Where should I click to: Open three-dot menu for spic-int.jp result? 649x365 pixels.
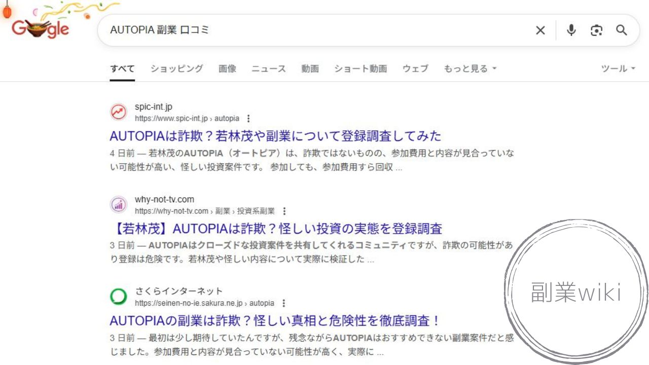[x=248, y=119]
